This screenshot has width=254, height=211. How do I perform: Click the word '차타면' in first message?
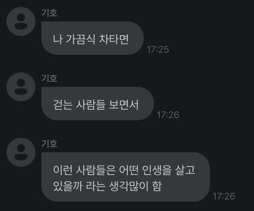(114, 39)
